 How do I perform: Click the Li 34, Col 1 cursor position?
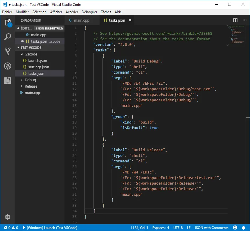pos(139,228)
